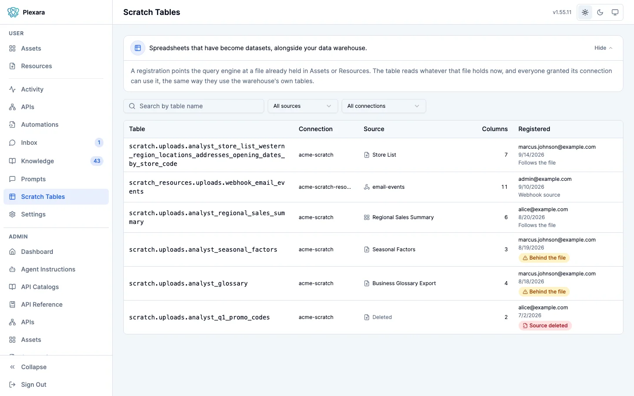Click Sign Out
The width and height of the screenshot is (634, 396).
[56, 385]
